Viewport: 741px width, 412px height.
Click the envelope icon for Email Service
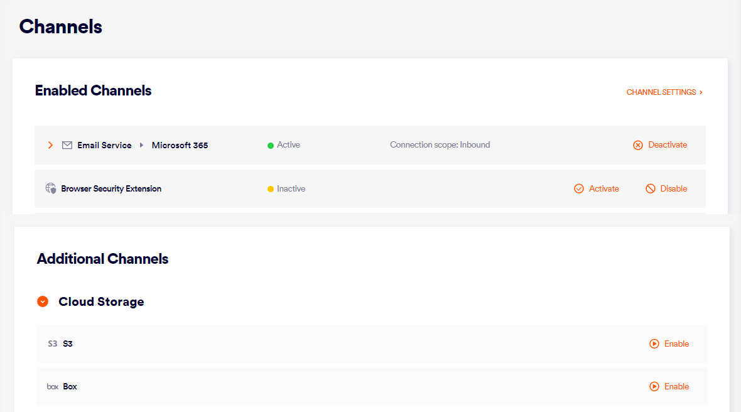pos(67,145)
